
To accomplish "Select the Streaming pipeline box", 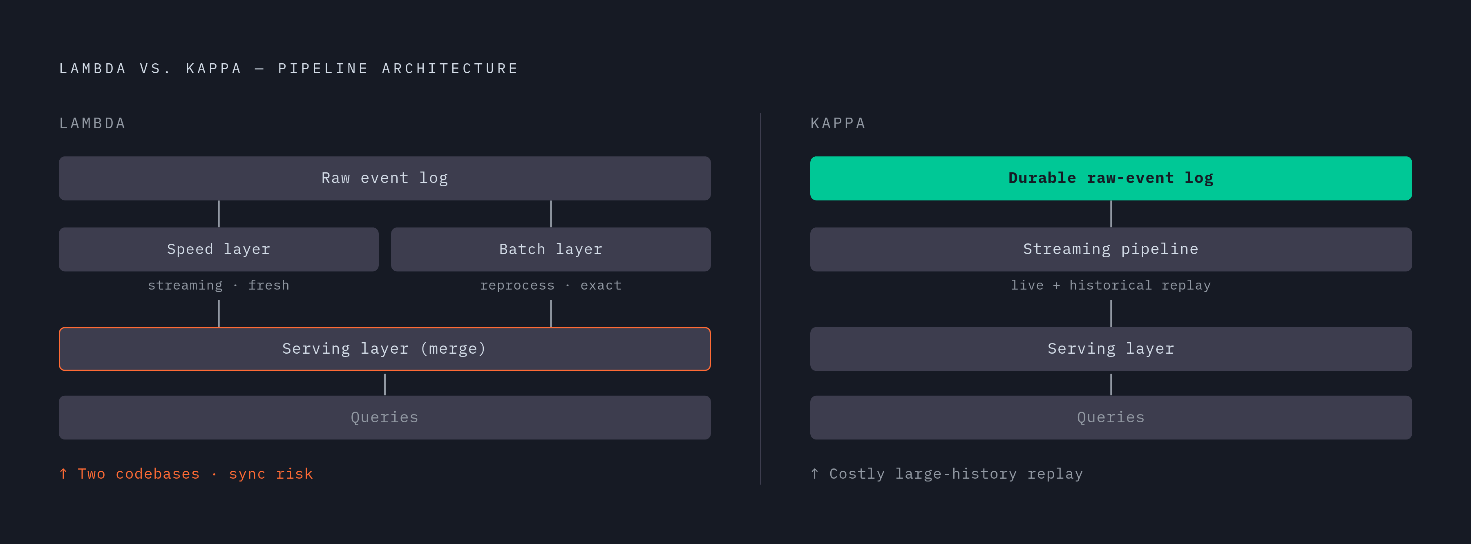I will (1111, 250).
